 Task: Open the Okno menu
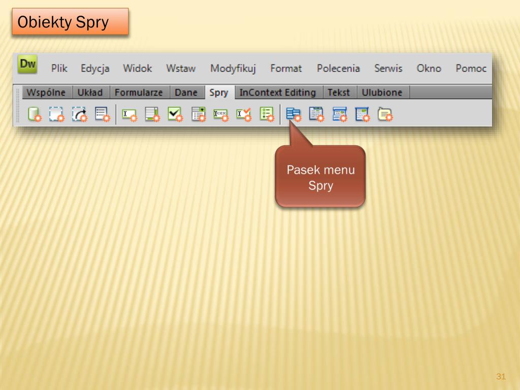pos(429,69)
